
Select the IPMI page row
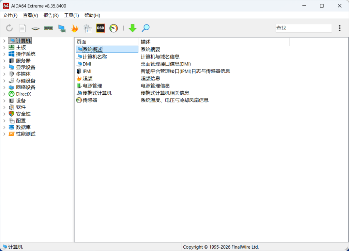pyautogui.click(x=107, y=71)
